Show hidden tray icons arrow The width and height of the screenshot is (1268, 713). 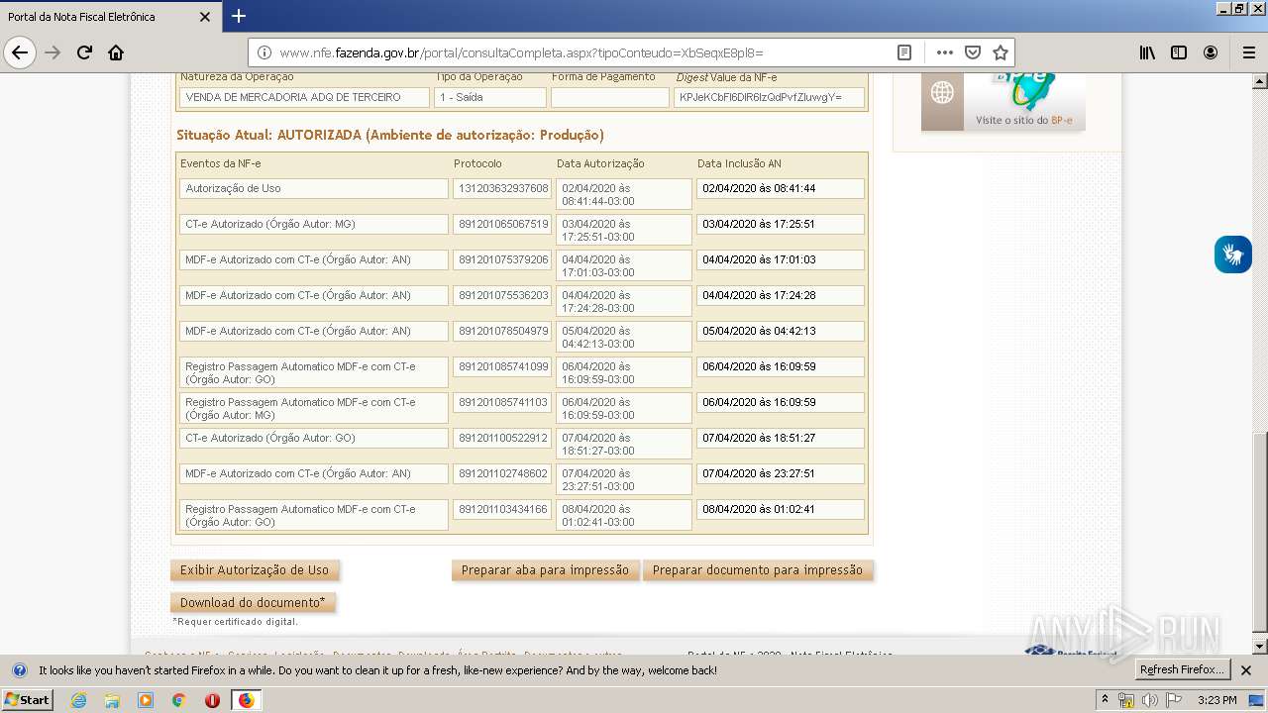point(1106,700)
